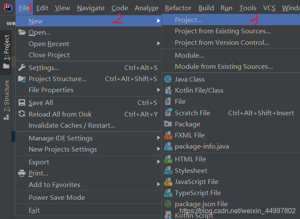
Task: Click the package.json Node.js icon
Action: 168,204
